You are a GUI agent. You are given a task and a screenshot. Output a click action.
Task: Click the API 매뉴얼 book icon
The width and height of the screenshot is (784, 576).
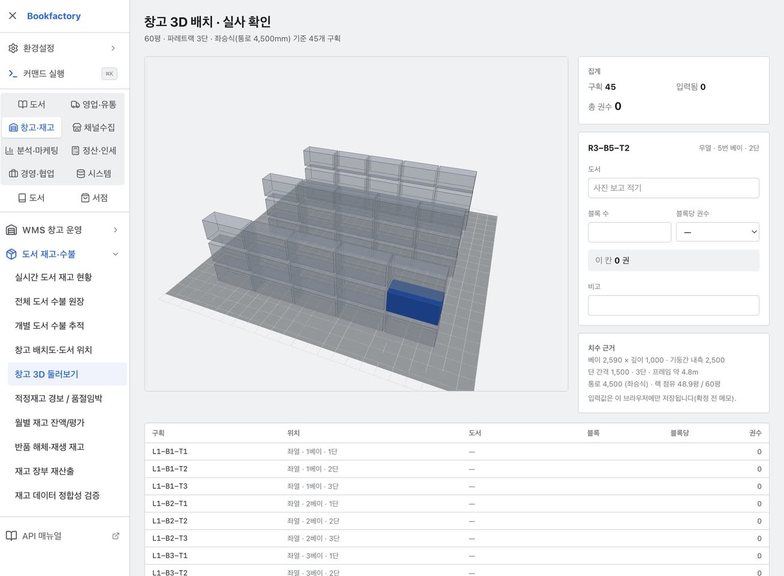pyautogui.click(x=11, y=536)
